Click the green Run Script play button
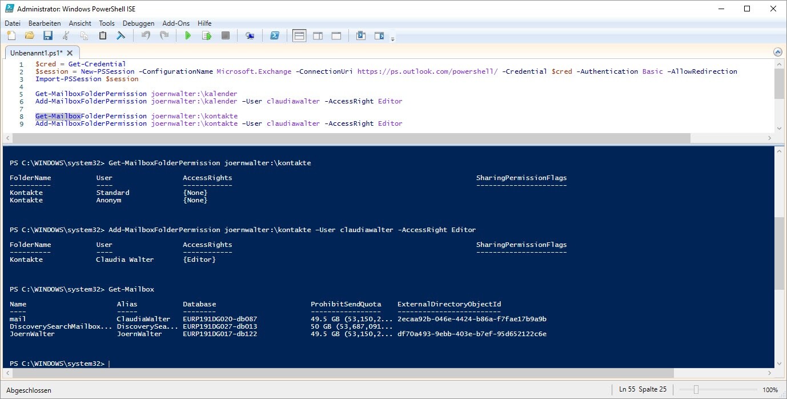 pos(188,36)
